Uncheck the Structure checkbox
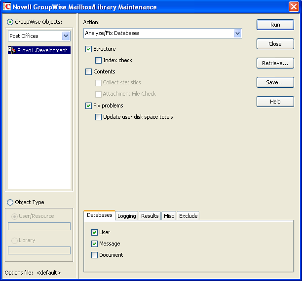The width and height of the screenshot is (302, 281). click(x=89, y=49)
